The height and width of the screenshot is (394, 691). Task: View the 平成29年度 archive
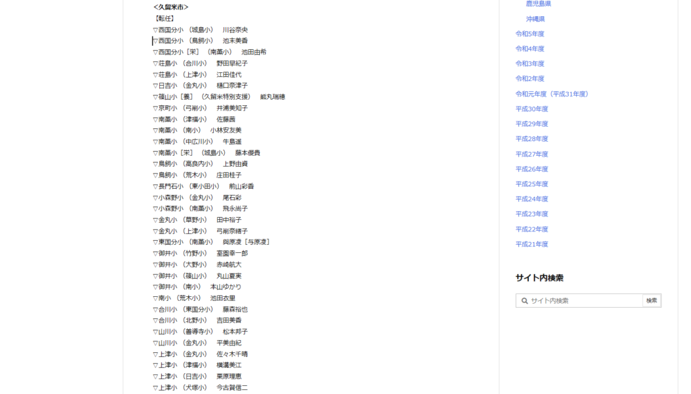coord(532,123)
